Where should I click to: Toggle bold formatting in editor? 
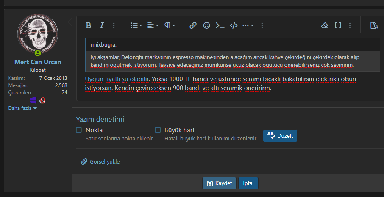(89, 25)
